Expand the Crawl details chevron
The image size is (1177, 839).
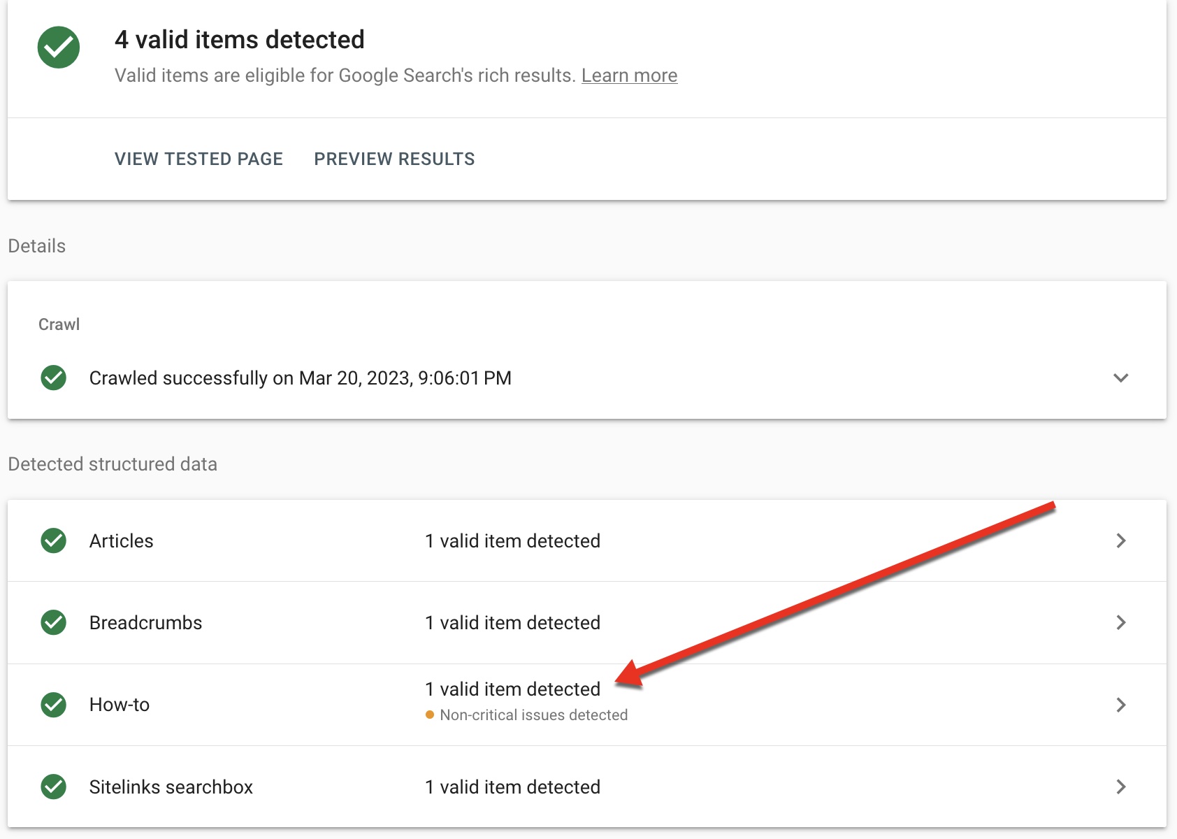tap(1120, 378)
